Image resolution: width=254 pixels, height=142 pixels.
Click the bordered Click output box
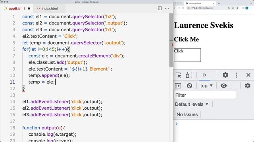click(x=187, y=55)
